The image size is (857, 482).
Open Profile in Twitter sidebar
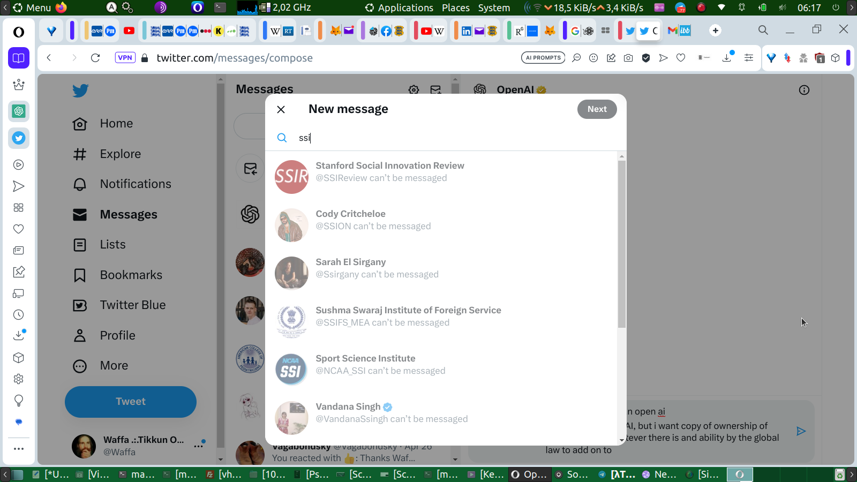(104, 336)
